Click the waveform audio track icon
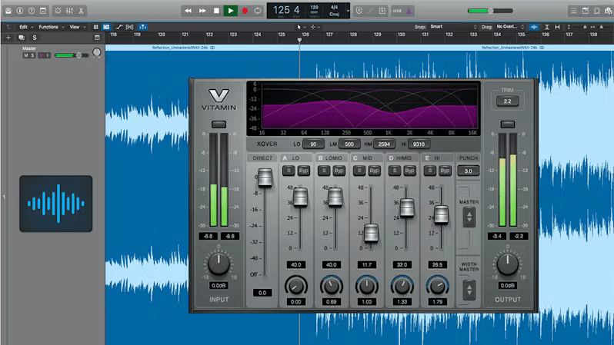The height and width of the screenshot is (345, 614). coord(56,204)
